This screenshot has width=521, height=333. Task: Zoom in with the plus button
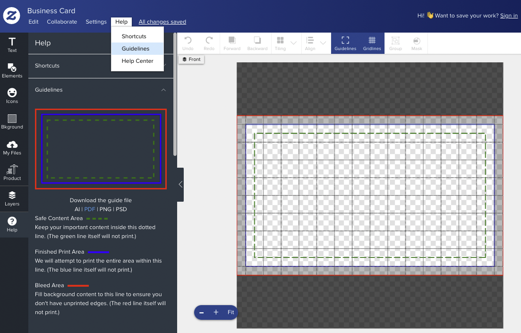tap(216, 312)
